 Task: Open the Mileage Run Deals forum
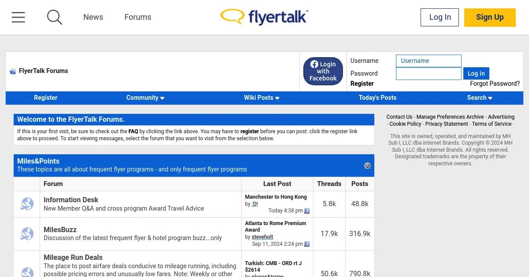[73, 257]
